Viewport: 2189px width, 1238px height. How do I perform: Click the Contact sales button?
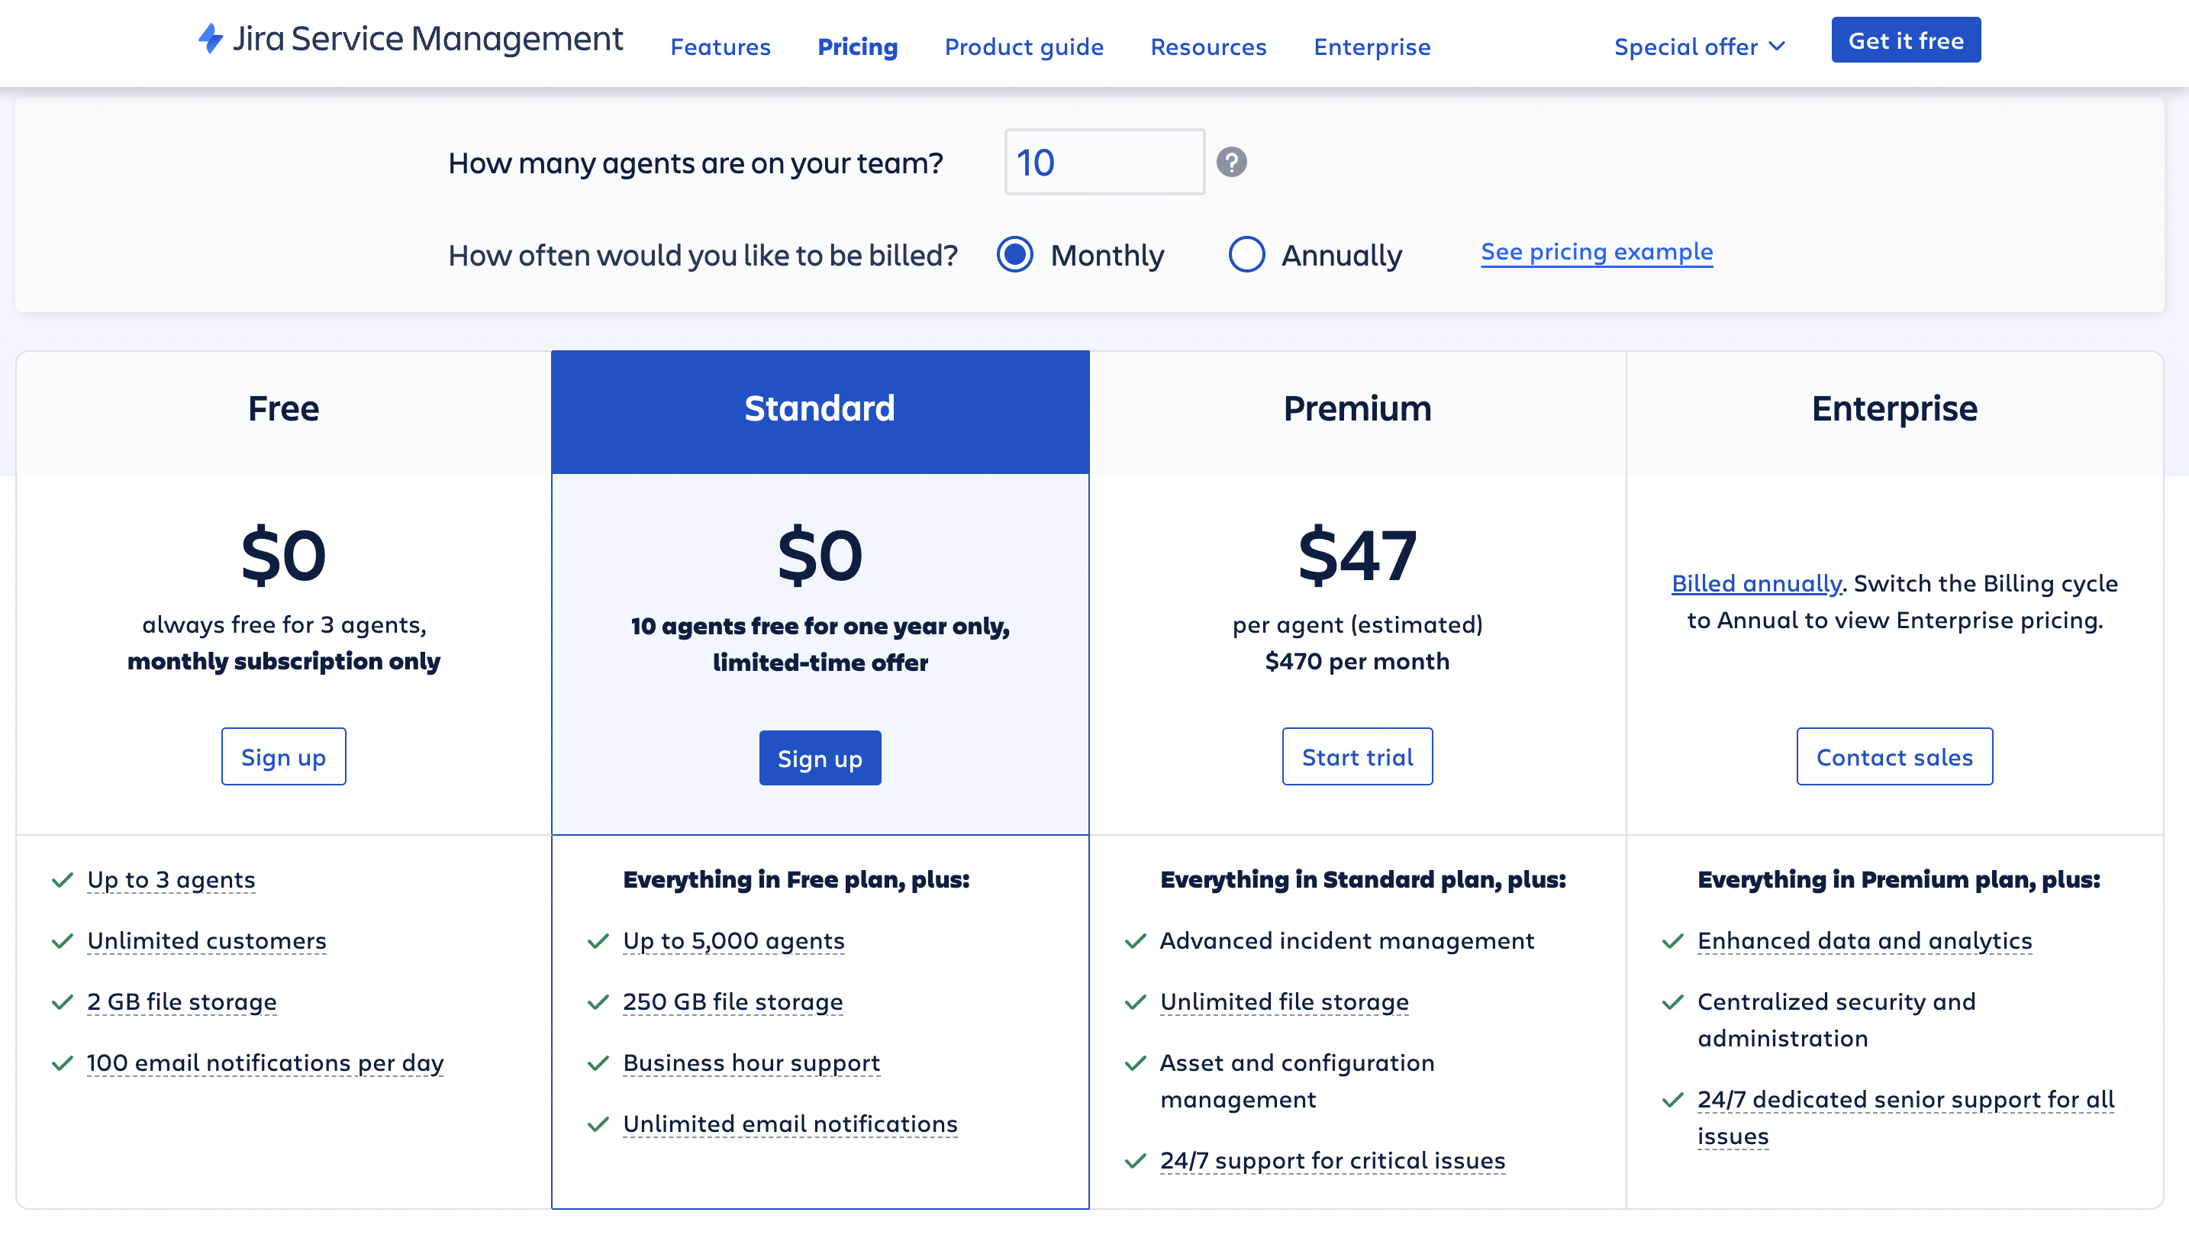tap(1894, 755)
